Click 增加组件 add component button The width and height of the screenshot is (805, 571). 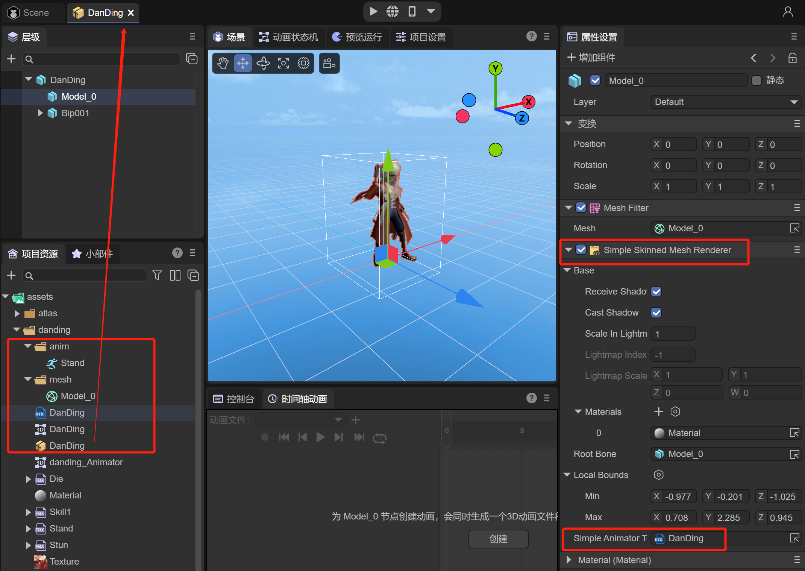[591, 58]
